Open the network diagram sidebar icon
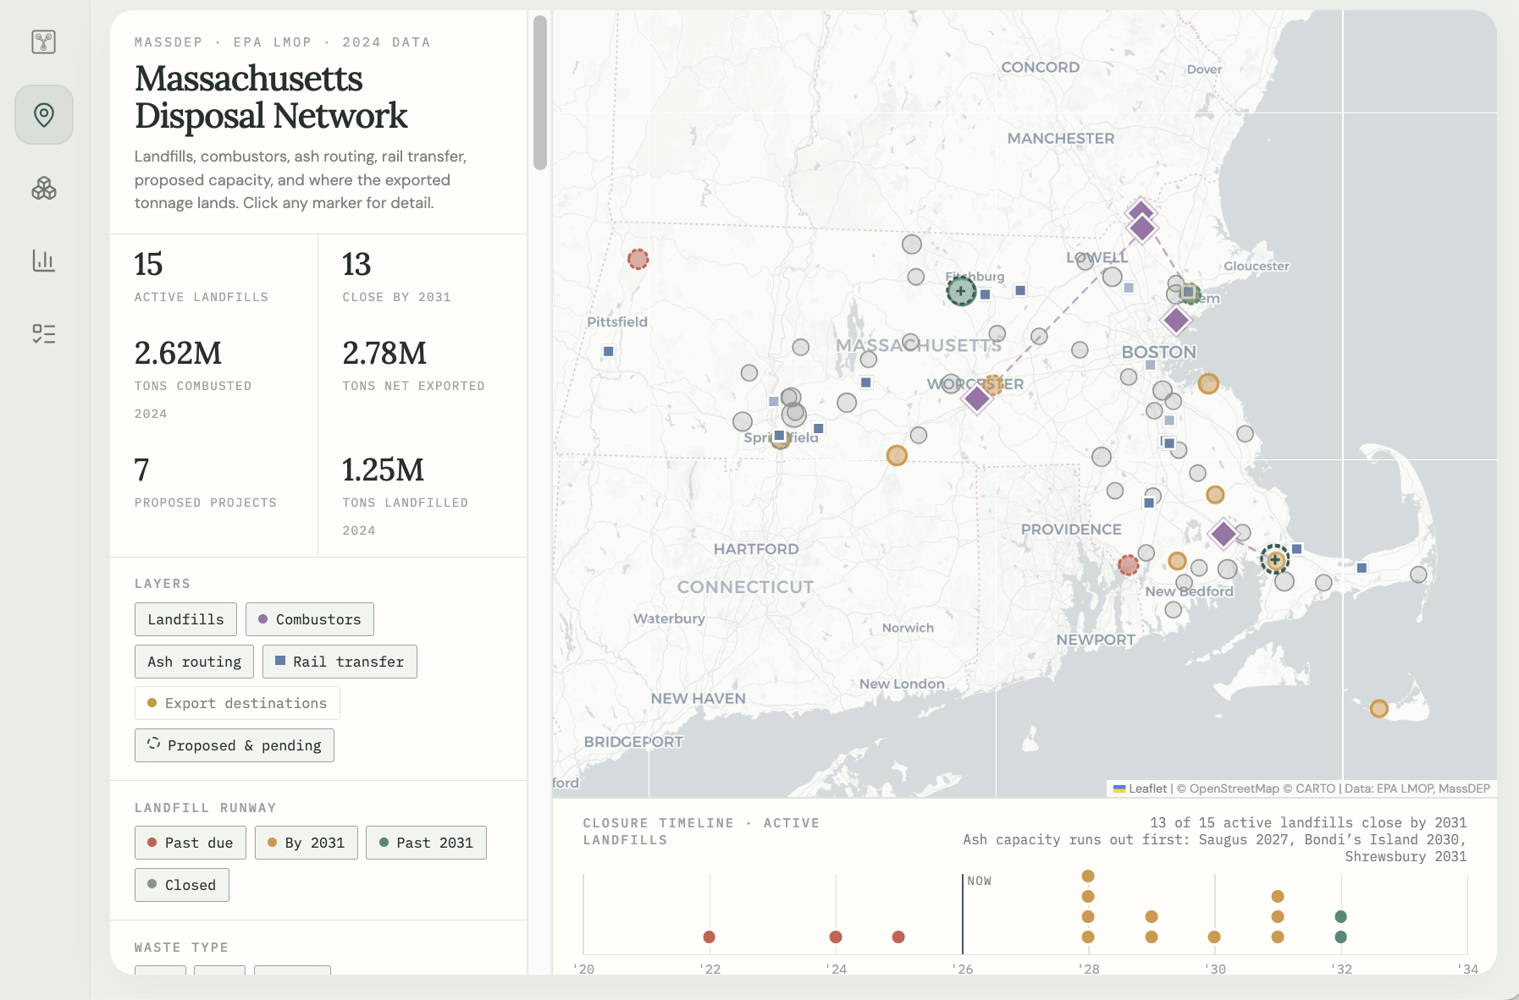 click(x=44, y=41)
